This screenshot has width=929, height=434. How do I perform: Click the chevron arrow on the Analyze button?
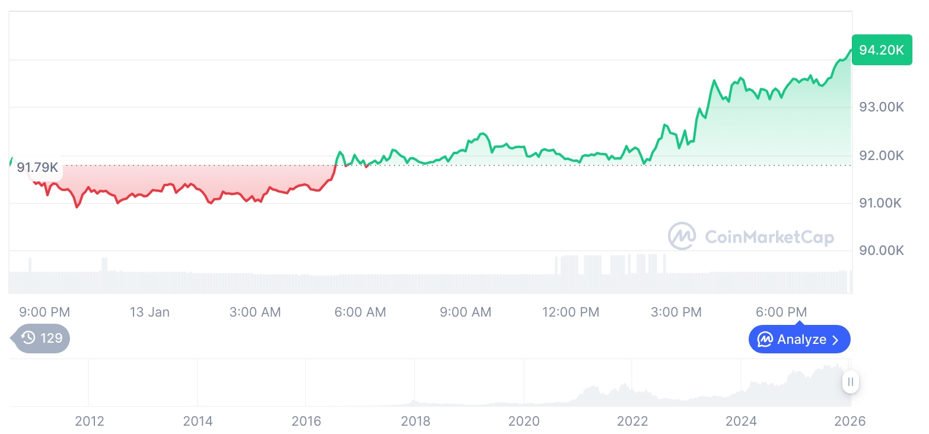click(x=835, y=340)
